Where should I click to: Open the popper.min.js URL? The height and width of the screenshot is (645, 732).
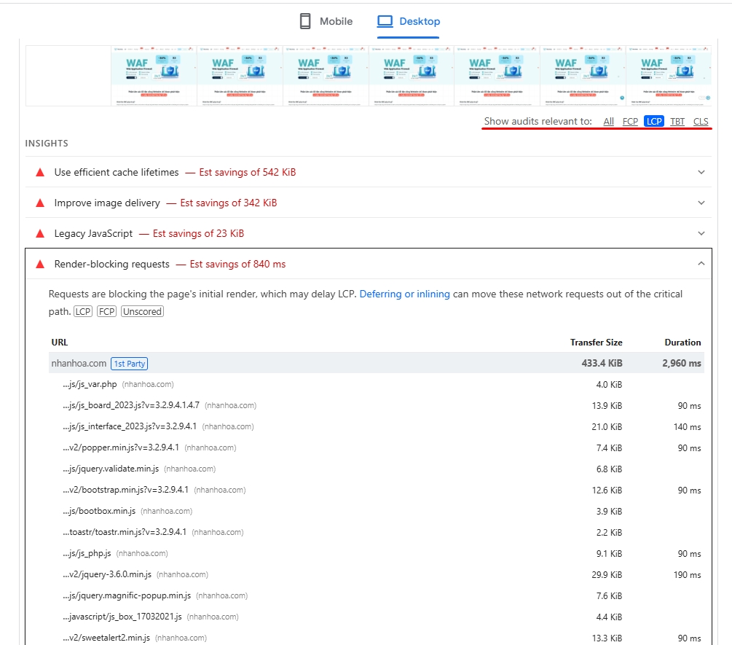(x=121, y=447)
